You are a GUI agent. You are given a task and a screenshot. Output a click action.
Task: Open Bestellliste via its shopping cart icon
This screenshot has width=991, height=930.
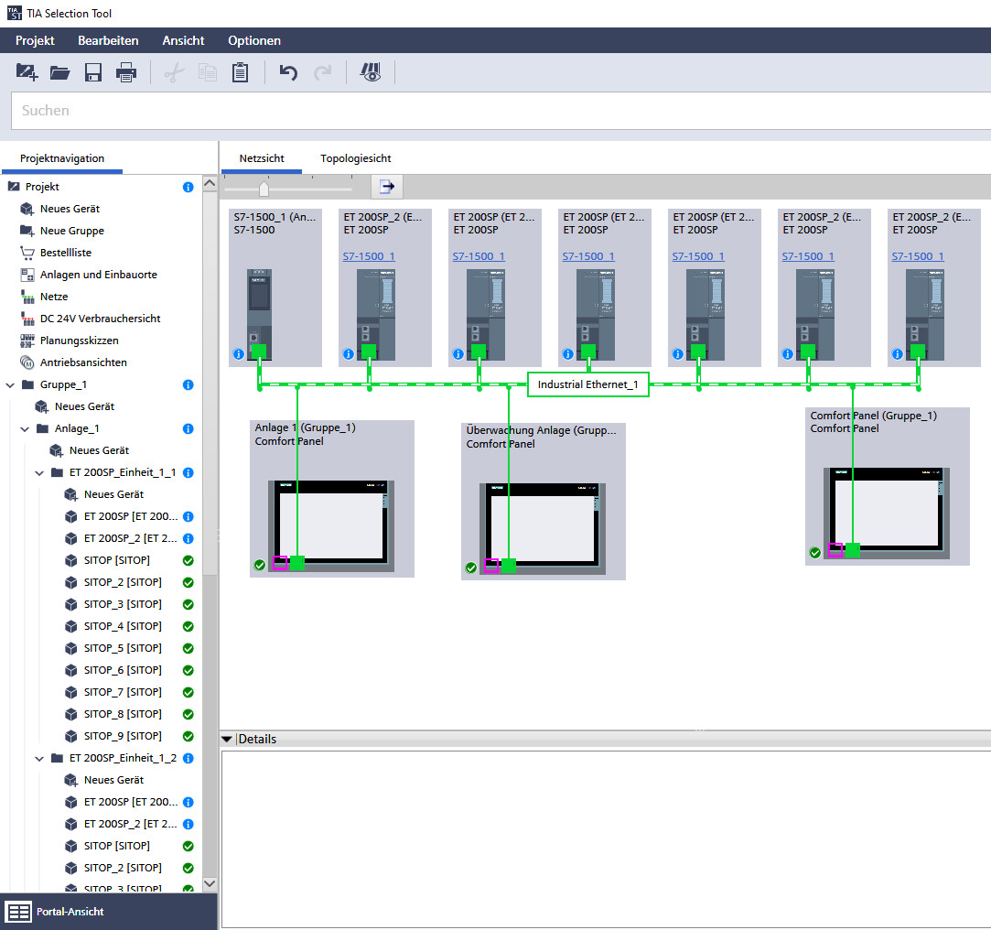(27, 253)
